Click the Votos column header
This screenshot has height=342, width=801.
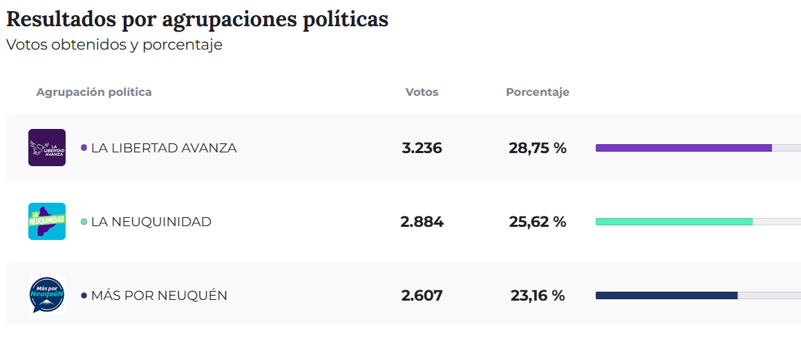[422, 92]
